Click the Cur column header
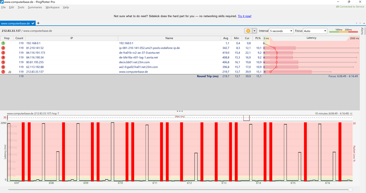This screenshot has width=366, height=193. 247,38
